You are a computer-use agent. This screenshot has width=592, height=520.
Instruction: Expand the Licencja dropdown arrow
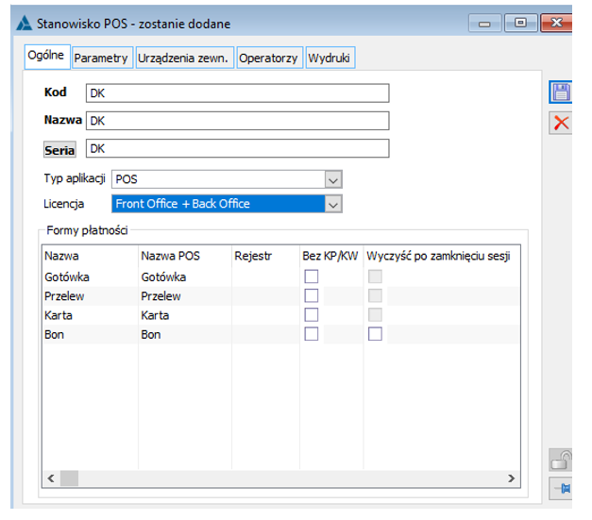click(x=333, y=204)
